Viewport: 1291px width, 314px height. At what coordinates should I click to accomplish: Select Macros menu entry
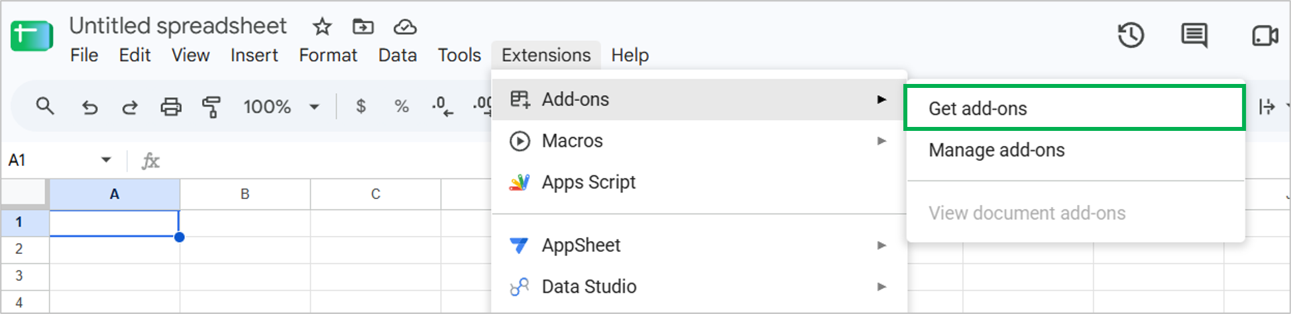tap(699, 141)
